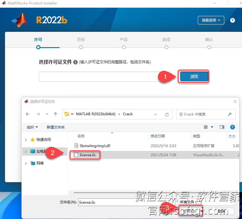Click the 应用程序扩展 type cell
This screenshot has height=219, width=242.
point(203,146)
